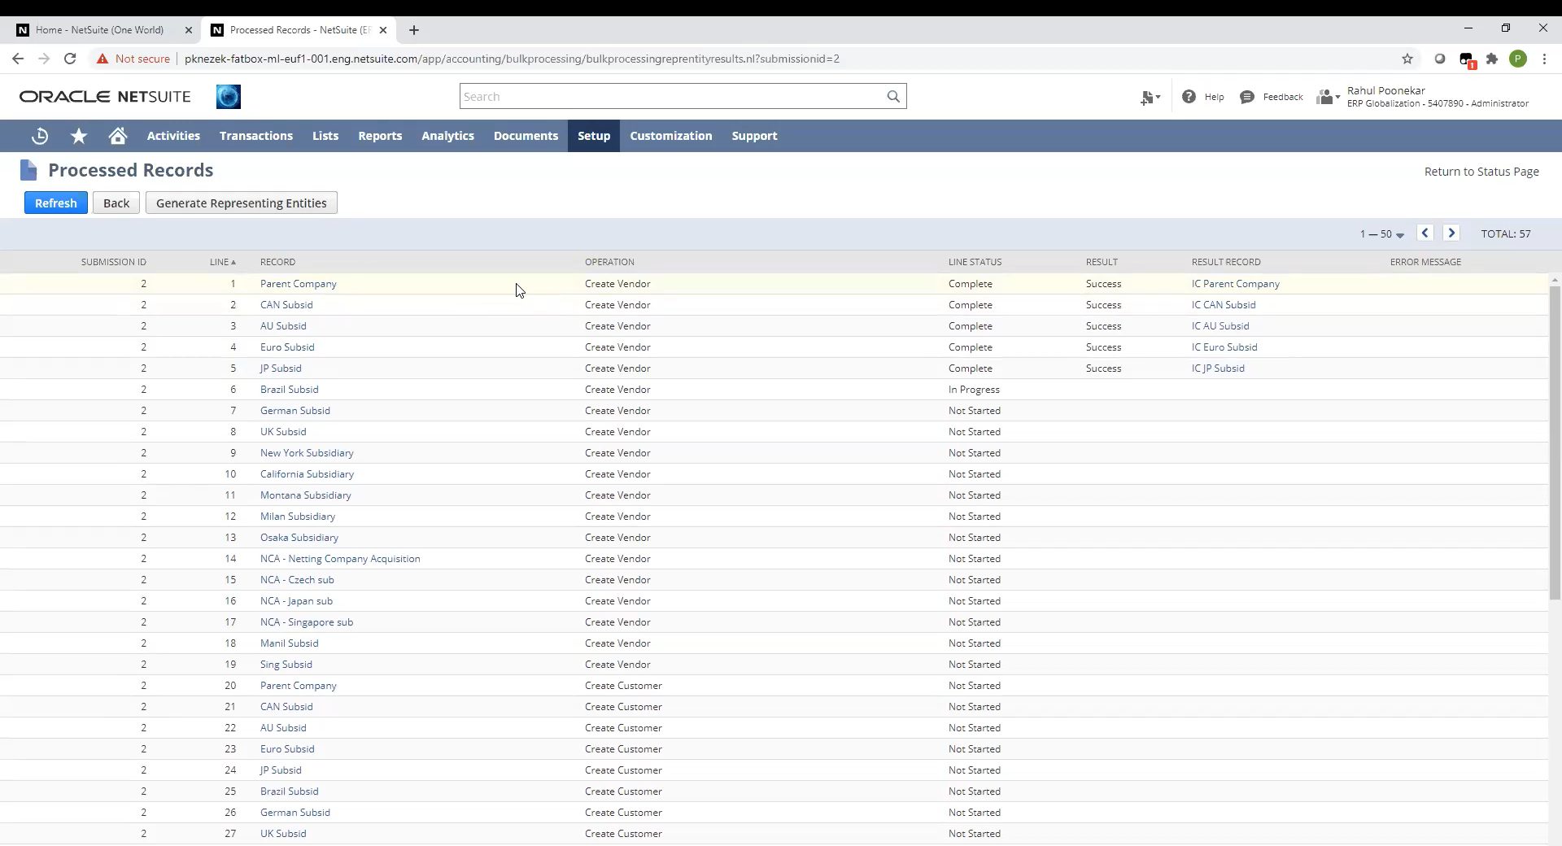Expand the user role switcher menu

click(1328, 98)
